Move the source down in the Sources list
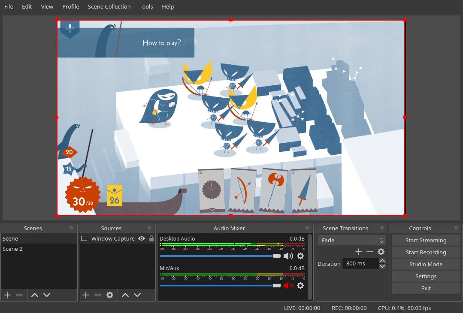Viewport: 463px width, 313px height. tap(137, 295)
